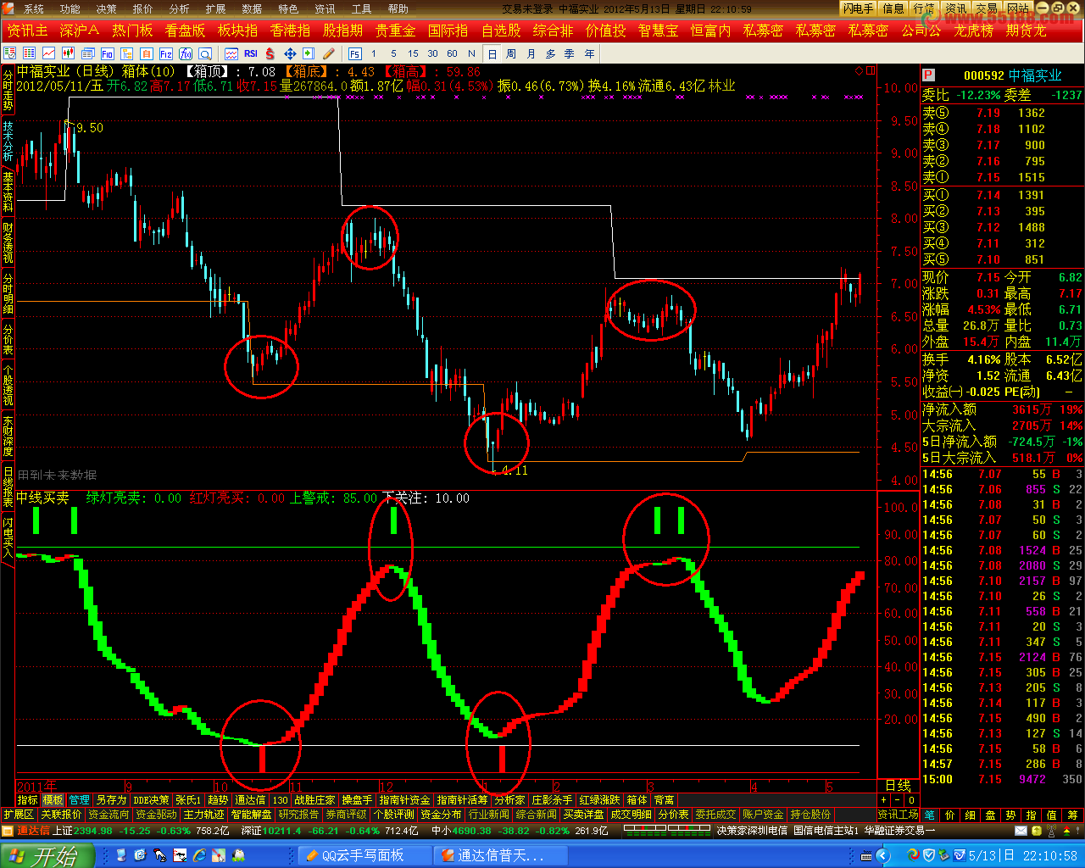The image size is (1085, 868).
Task: Click the magnifier search toolbar icon
Action: pos(205,53)
